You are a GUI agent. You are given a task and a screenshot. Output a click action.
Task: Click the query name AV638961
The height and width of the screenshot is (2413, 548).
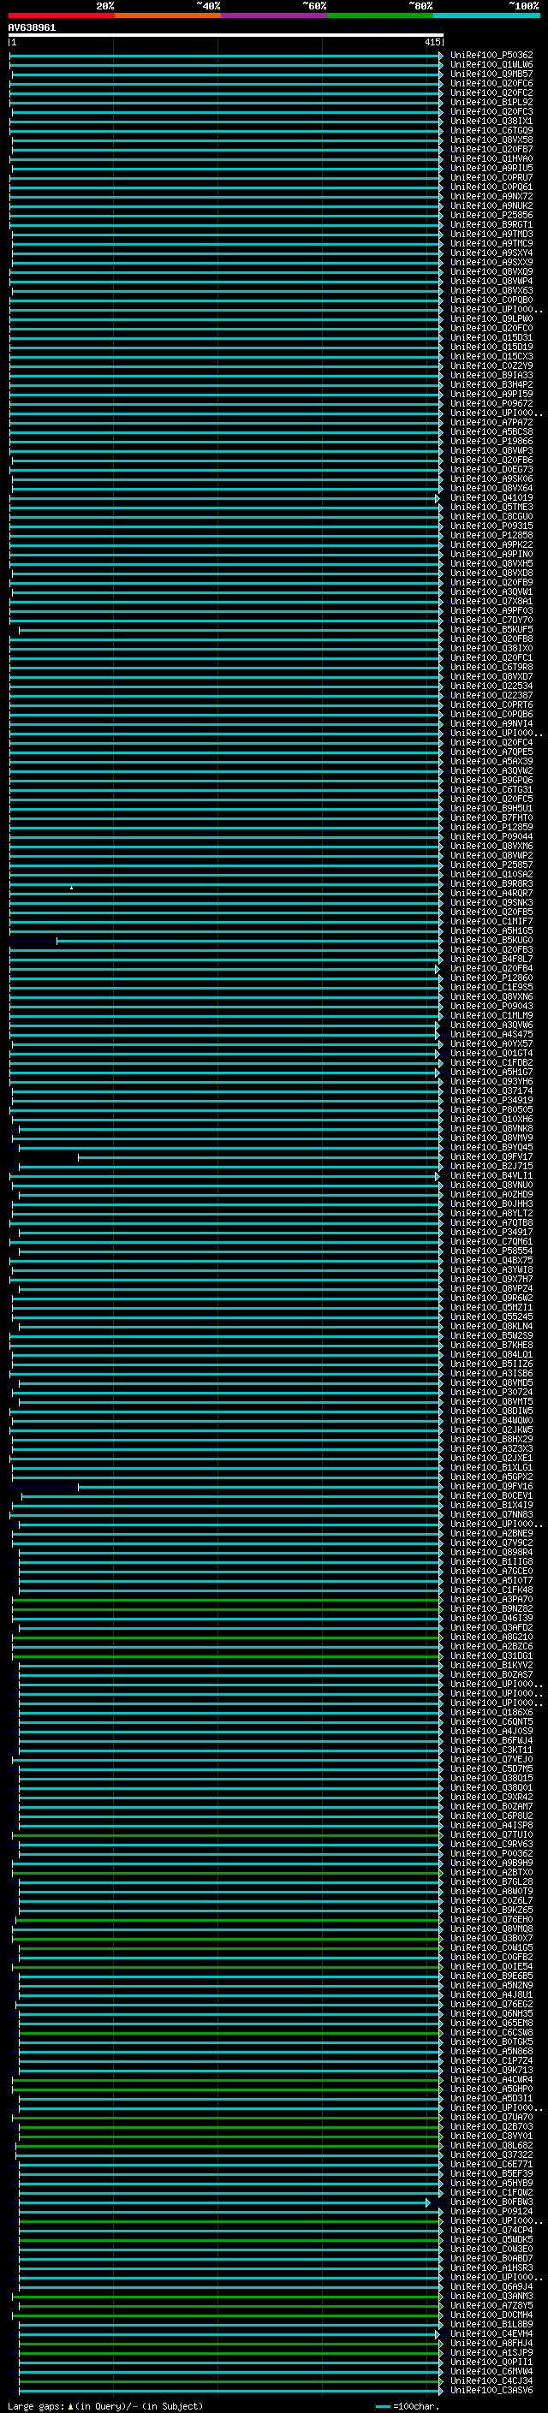[32, 28]
